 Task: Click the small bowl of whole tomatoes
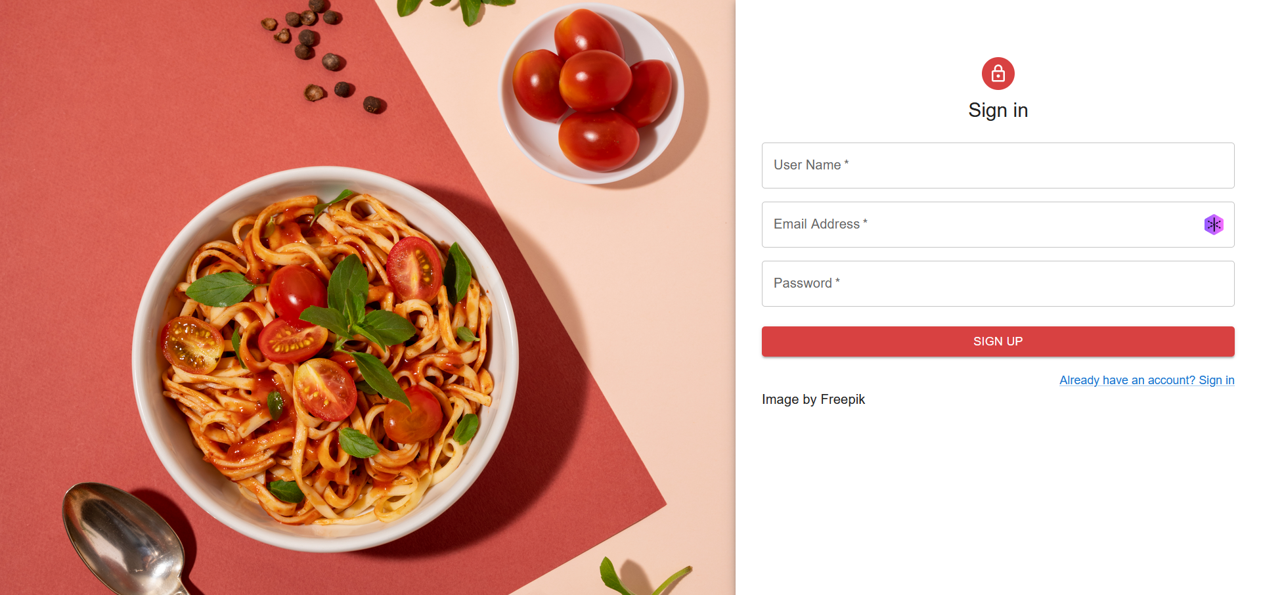[591, 94]
